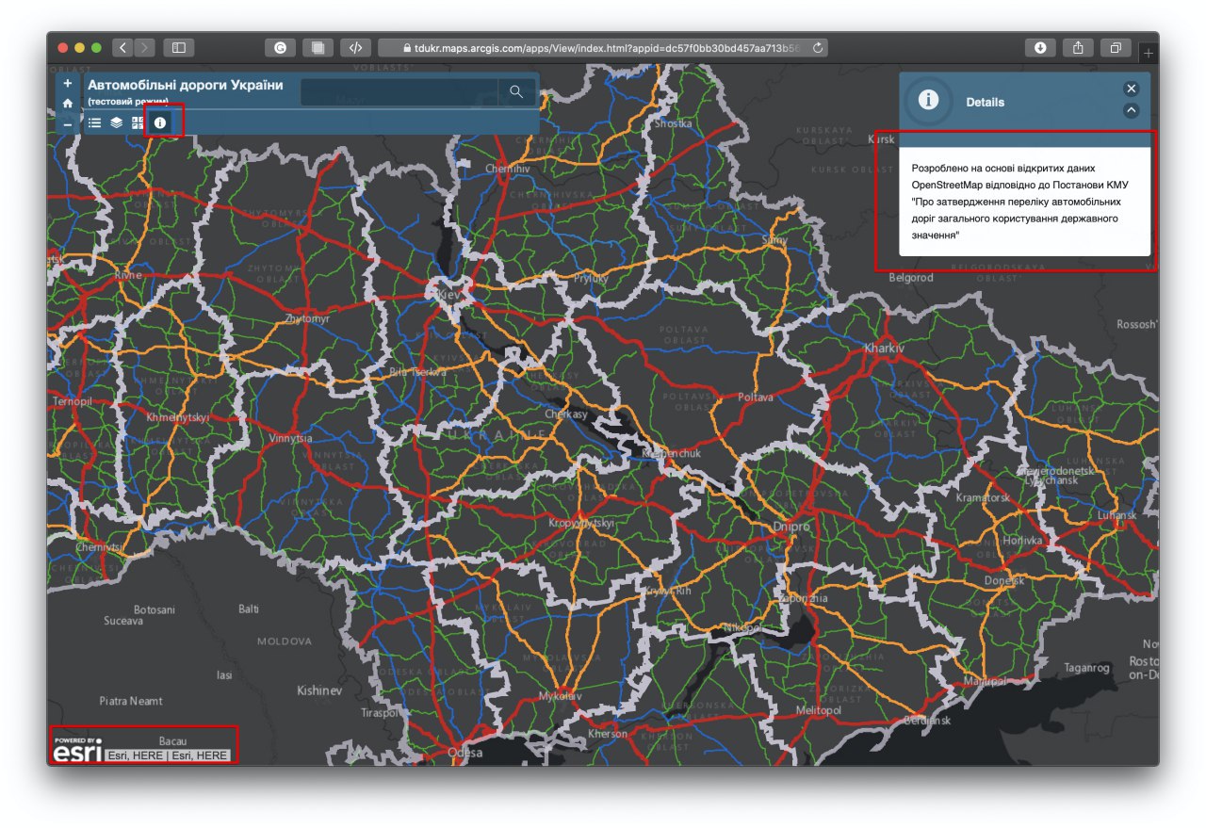Open the Details info icon in toolbar
The image size is (1206, 828).
click(x=160, y=122)
